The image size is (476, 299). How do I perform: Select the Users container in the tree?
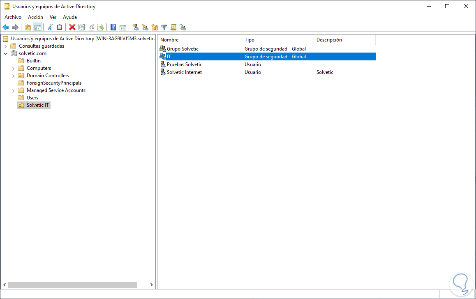(x=32, y=98)
